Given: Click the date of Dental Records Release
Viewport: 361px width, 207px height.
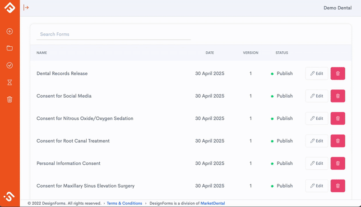Looking at the screenshot, I should pyautogui.click(x=210, y=73).
